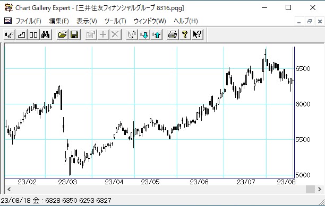Open the 編集(E) menu
This screenshot has height=206, width=325.
59,21
